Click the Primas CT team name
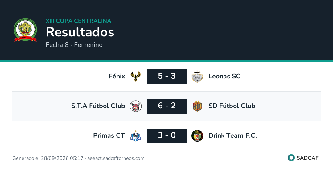This screenshot has height=174, width=333. pos(109,135)
